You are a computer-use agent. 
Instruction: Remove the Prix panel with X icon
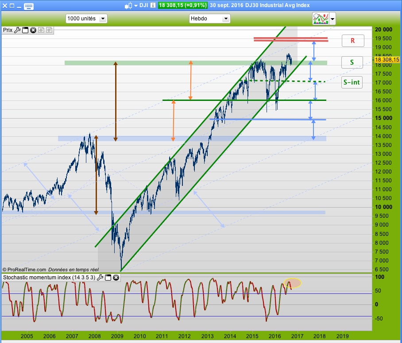(33, 30)
